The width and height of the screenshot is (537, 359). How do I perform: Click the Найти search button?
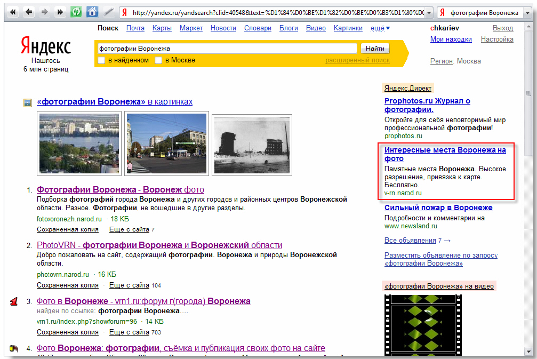pos(375,49)
